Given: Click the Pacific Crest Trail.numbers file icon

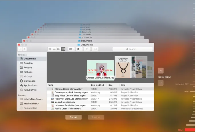Looking at the screenshot, I should click(x=53, y=109).
